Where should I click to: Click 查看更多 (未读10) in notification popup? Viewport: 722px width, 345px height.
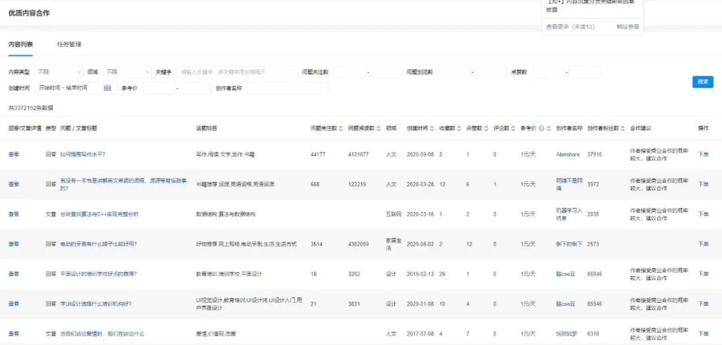click(x=570, y=27)
